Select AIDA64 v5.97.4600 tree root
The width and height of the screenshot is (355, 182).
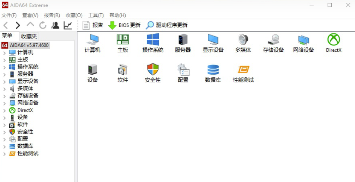[25, 45]
